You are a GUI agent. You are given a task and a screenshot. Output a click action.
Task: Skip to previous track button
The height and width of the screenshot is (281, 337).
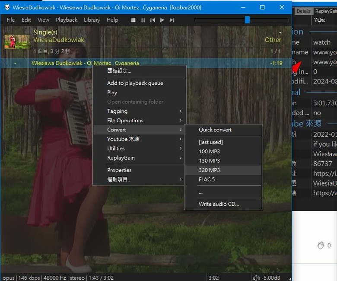pos(153,20)
